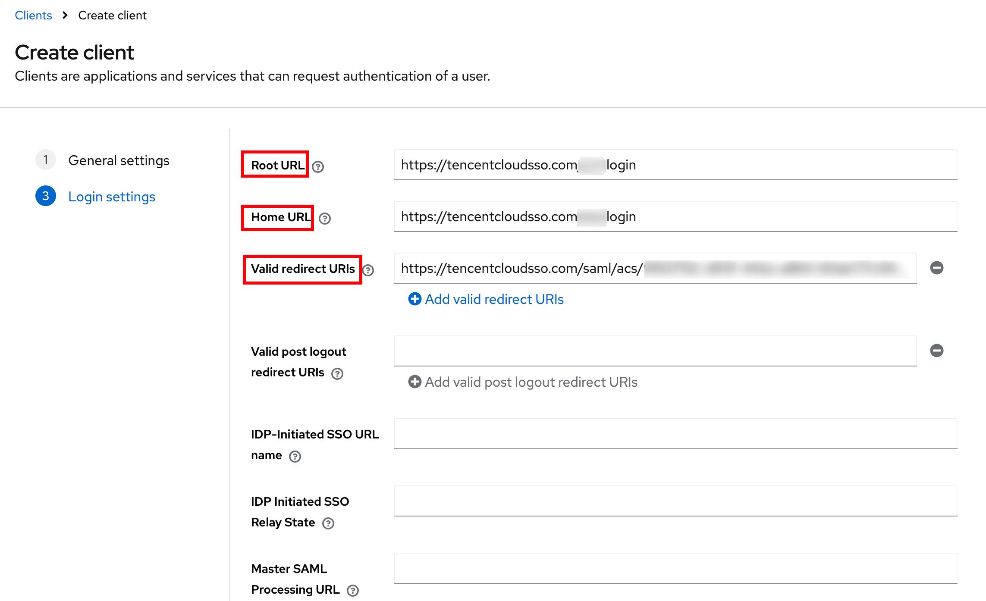Focus the Master SAML Processing URL field
This screenshot has width=986, height=601.
click(x=675, y=568)
